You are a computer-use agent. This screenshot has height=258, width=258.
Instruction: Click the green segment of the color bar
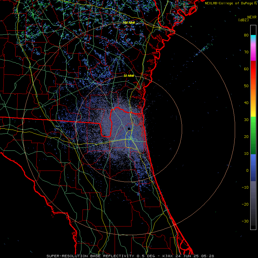click(x=253, y=135)
